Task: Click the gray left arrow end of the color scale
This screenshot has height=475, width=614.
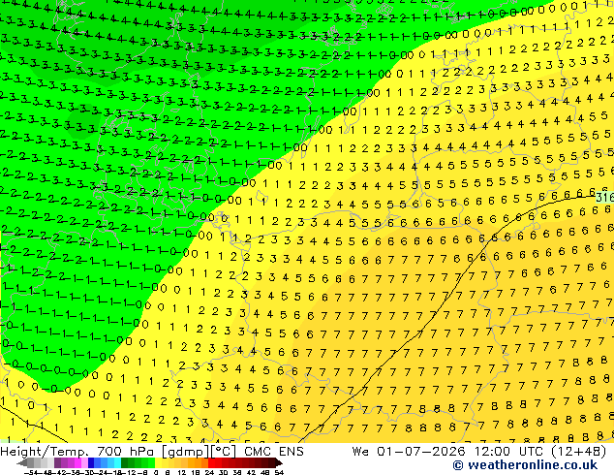Action: 21,462
